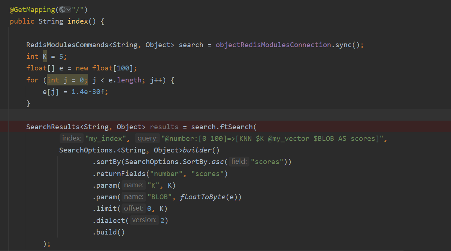Screen dimensions: 451x251
Task: Select the highlighted variable K declaration
Action: [44, 56]
